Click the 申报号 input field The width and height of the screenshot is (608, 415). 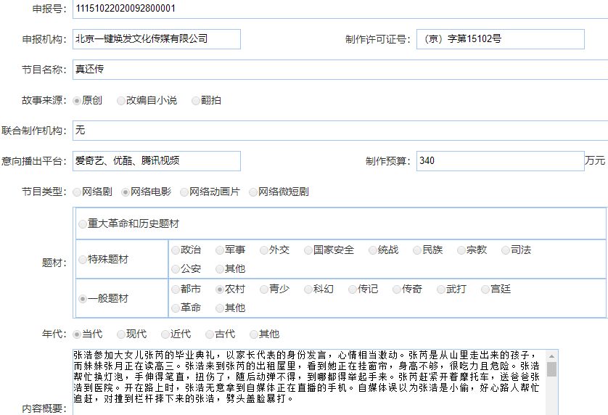340,9
